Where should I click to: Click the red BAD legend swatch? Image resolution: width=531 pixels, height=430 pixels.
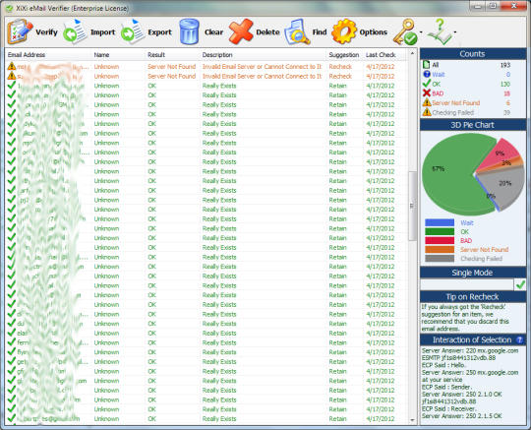[x=440, y=240]
